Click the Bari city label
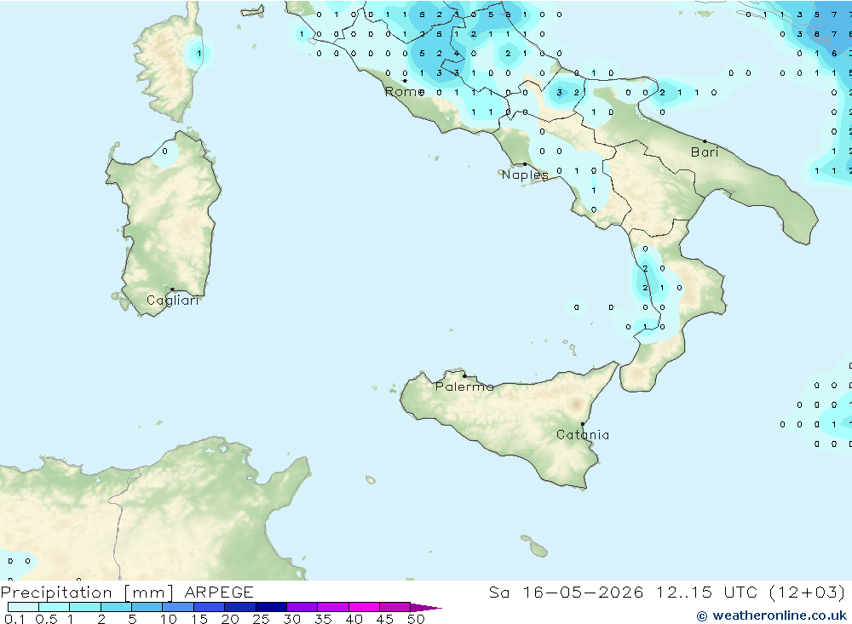The height and width of the screenshot is (624, 852). 705,152
